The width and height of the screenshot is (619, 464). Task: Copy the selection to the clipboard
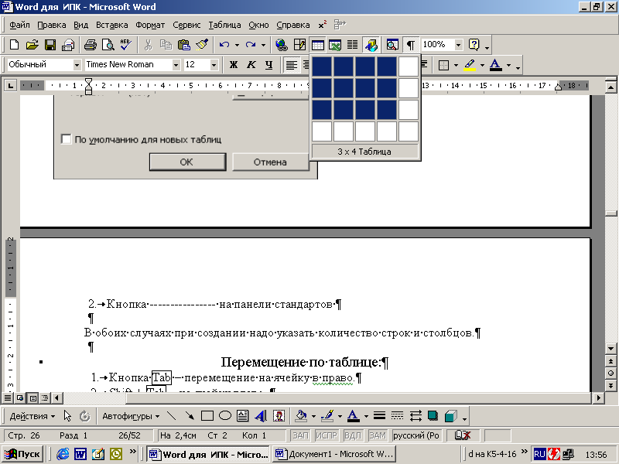[166, 45]
